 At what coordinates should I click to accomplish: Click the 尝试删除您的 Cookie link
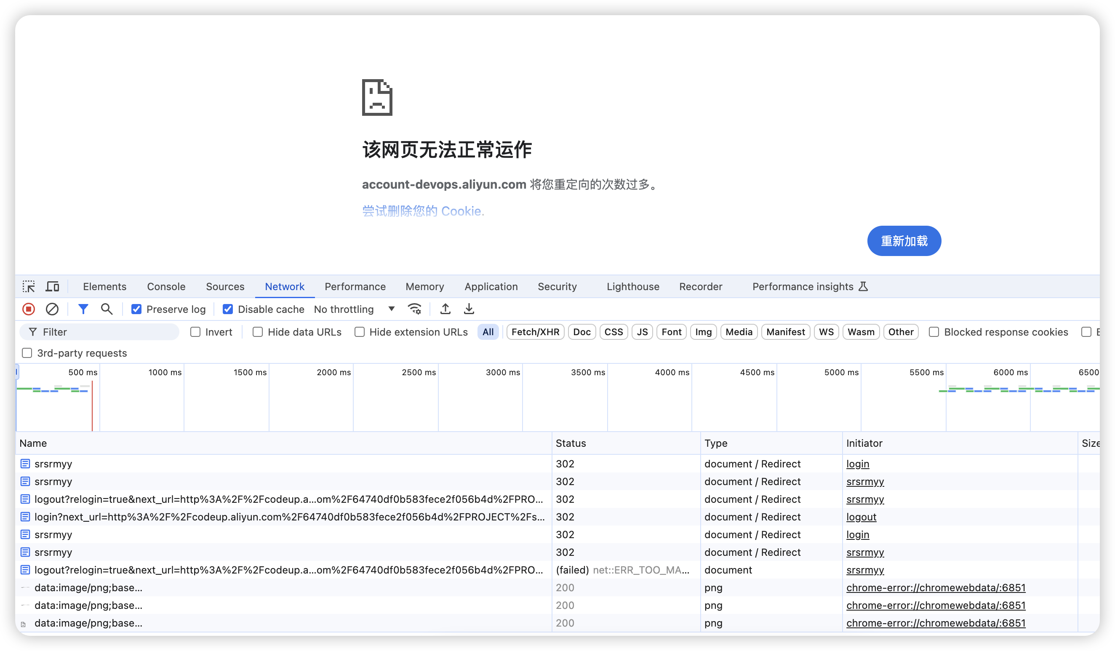(423, 211)
